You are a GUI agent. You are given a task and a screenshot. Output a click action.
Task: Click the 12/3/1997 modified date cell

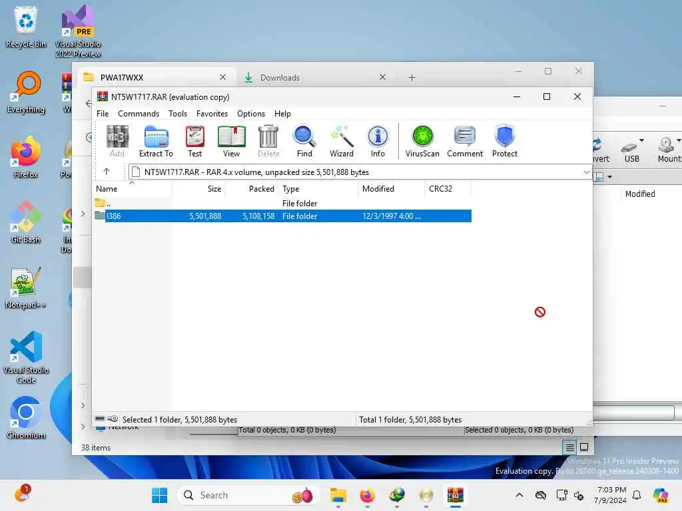tap(392, 216)
